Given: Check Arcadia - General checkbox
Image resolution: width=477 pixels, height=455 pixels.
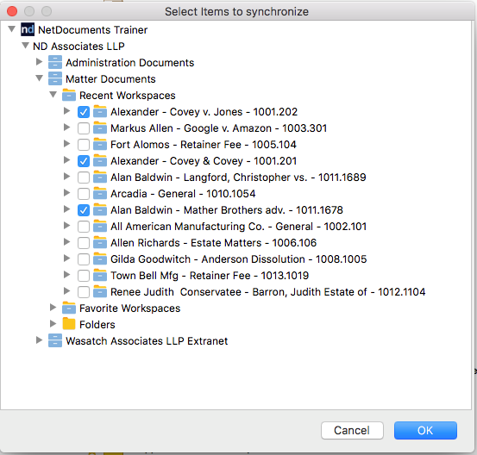Looking at the screenshot, I should [x=84, y=194].
